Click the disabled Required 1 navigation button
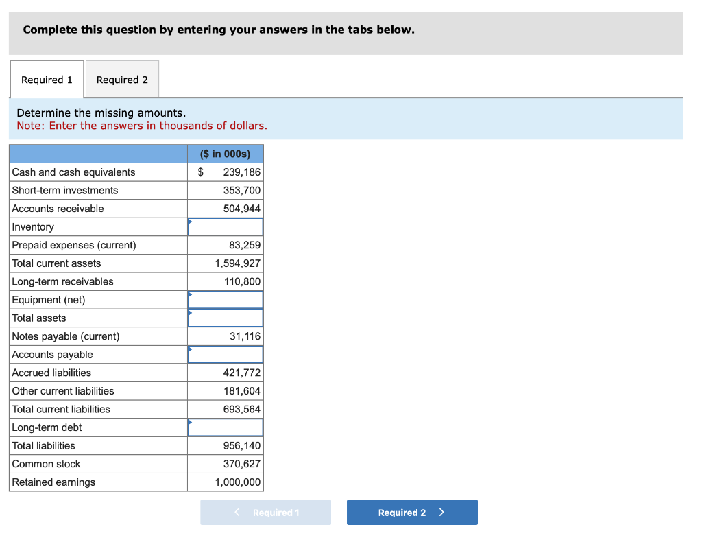The height and width of the screenshot is (540, 702). click(265, 512)
